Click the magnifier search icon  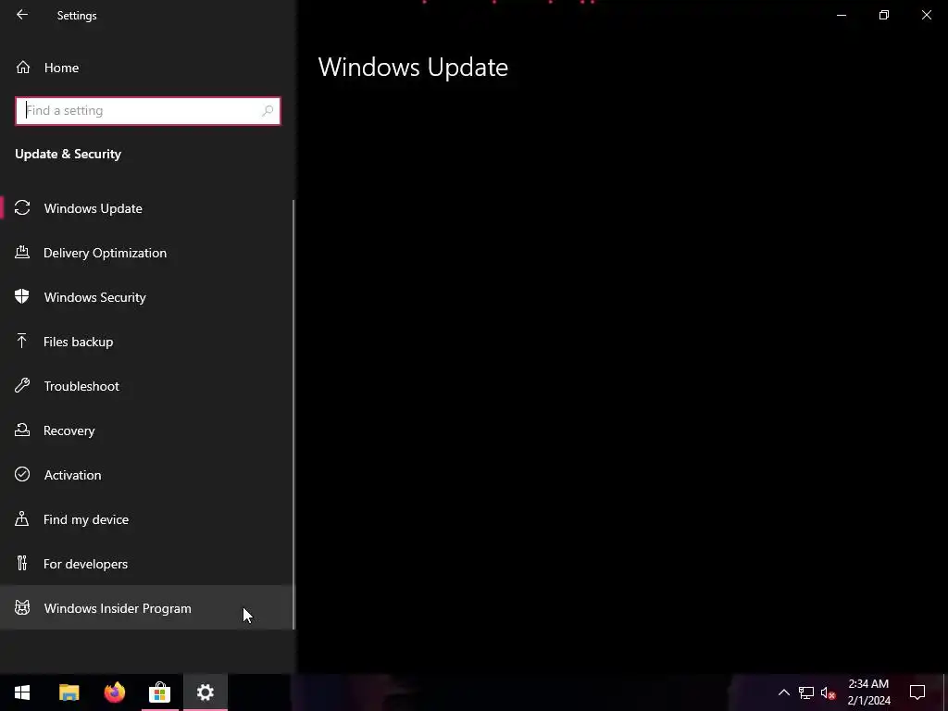268,111
